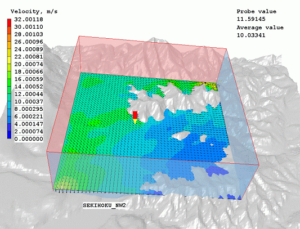Click the 12.00044 legend value label
Screen dimensions: 300x229
(29, 94)
